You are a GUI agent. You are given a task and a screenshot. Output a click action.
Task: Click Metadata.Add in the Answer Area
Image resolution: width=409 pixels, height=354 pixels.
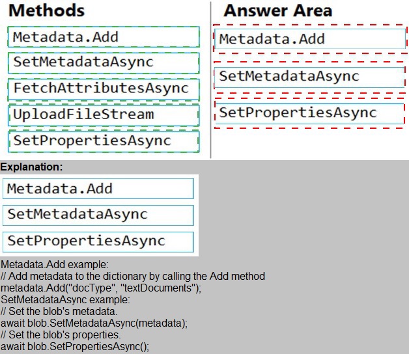(309, 39)
